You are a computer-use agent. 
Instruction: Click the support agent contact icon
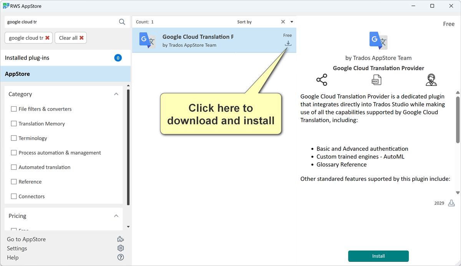[x=431, y=80]
